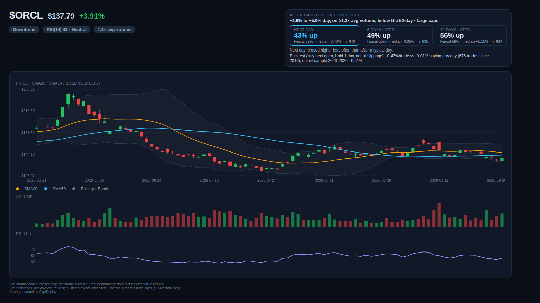Toggle the SMA50 legend entry
This screenshot has width=540, height=303.
(x=55, y=189)
